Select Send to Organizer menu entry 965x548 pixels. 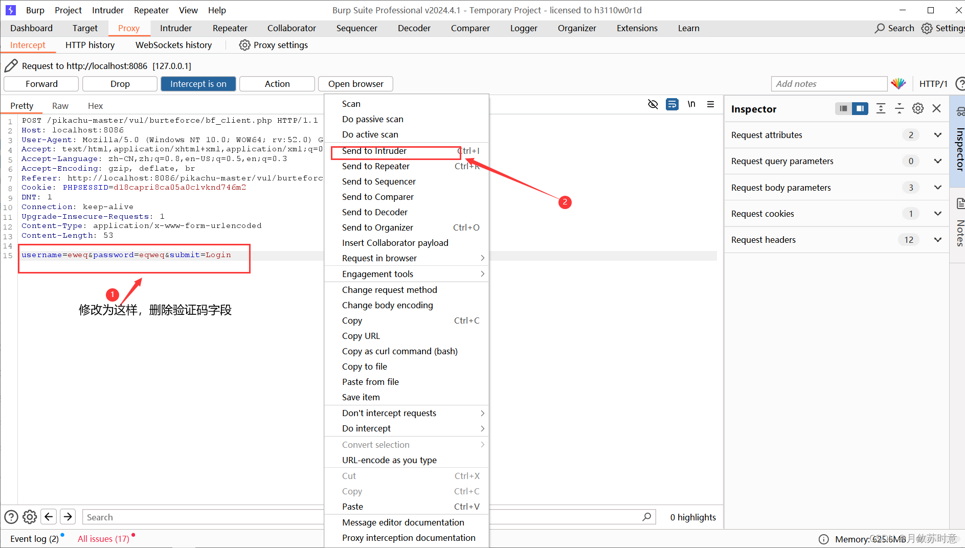click(x=407, y=227)
